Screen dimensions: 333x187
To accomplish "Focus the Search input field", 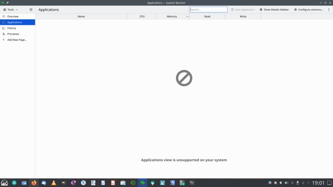I will 208,10.
